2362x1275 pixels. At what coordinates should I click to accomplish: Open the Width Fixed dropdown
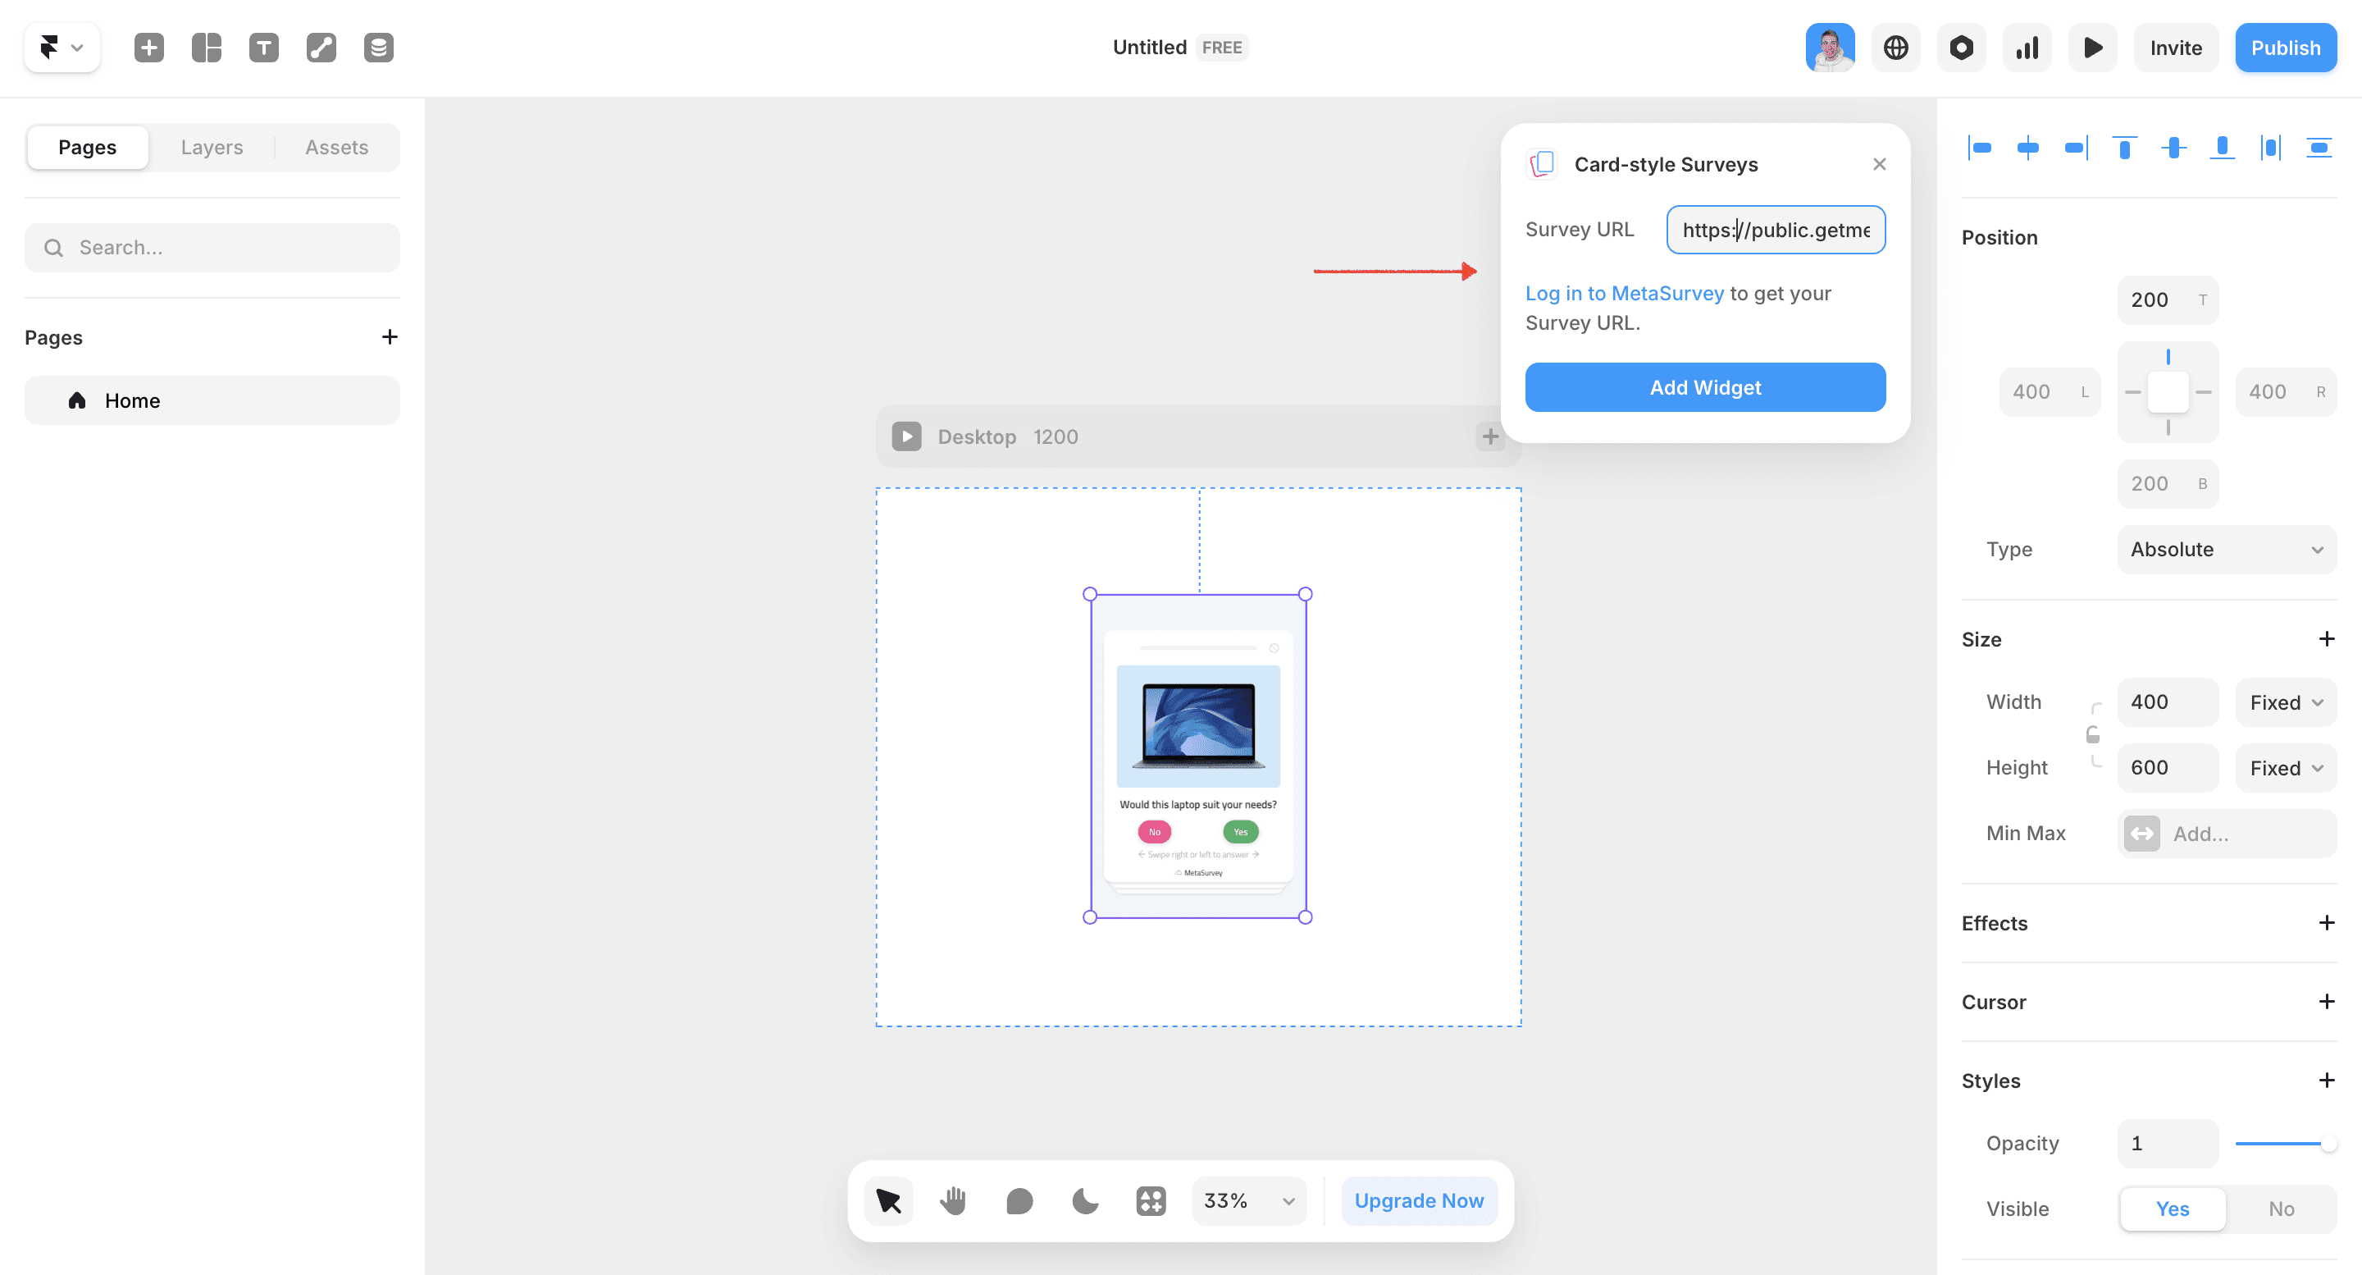click(2284, 701)
